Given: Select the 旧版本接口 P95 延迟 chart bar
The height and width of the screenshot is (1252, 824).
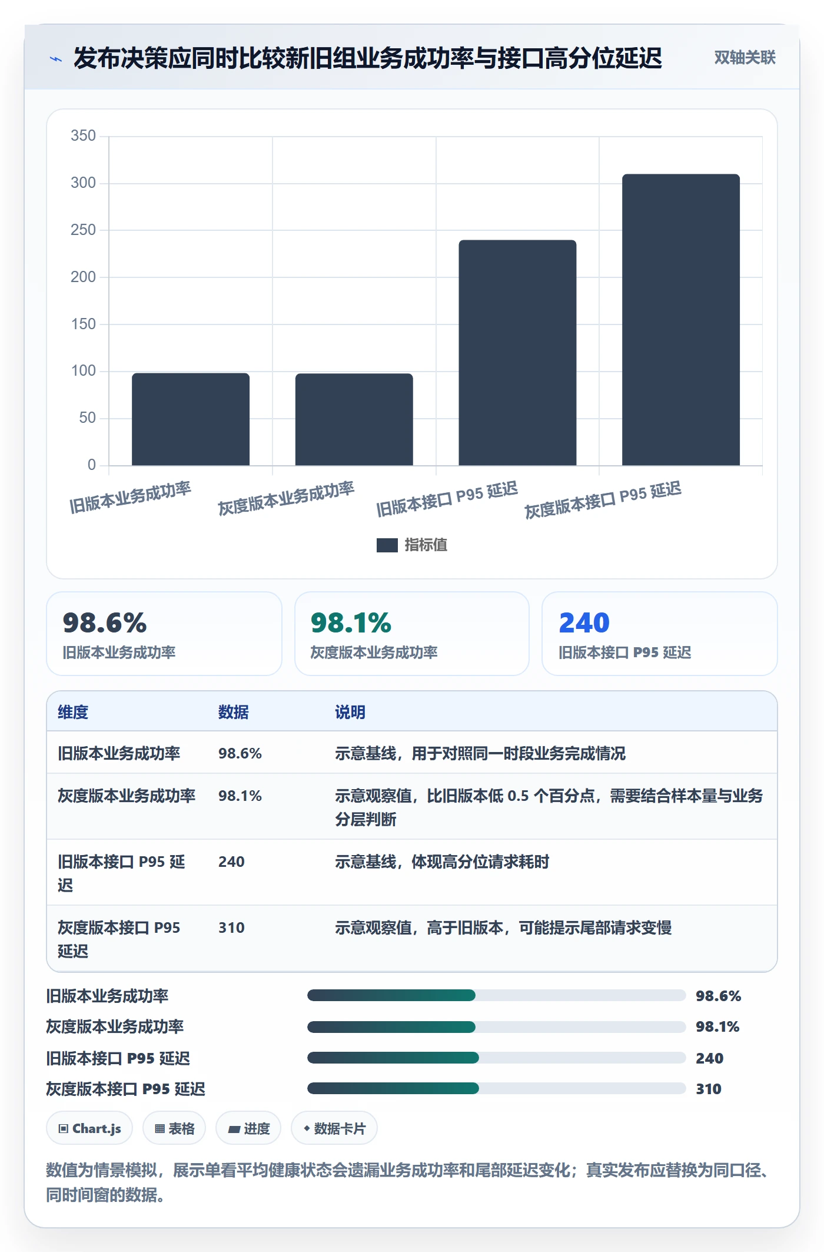Looking at the screenshot, I should coord(517,353).
